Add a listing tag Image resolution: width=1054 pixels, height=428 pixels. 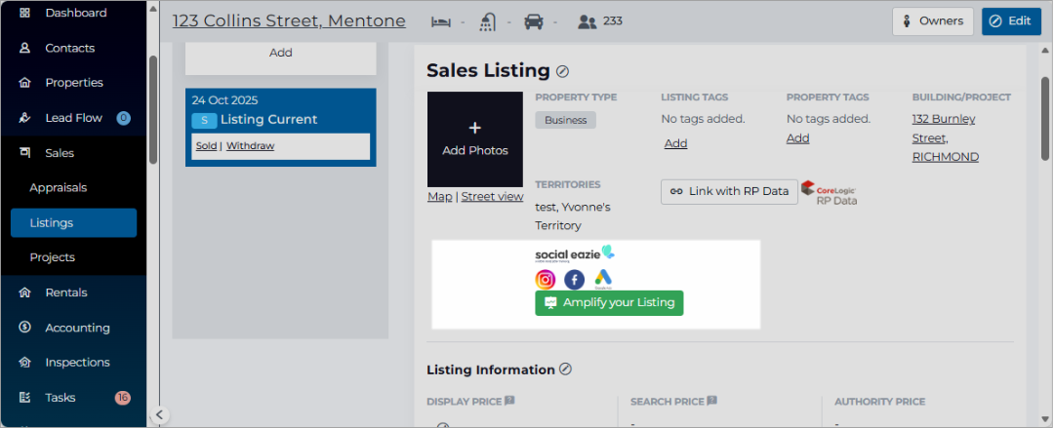click(676, 143)
